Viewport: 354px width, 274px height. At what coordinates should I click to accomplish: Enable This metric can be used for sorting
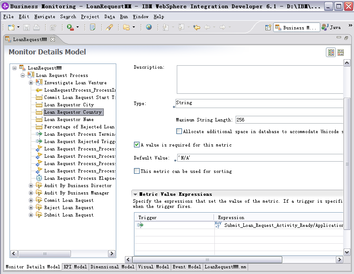(137, 171)
